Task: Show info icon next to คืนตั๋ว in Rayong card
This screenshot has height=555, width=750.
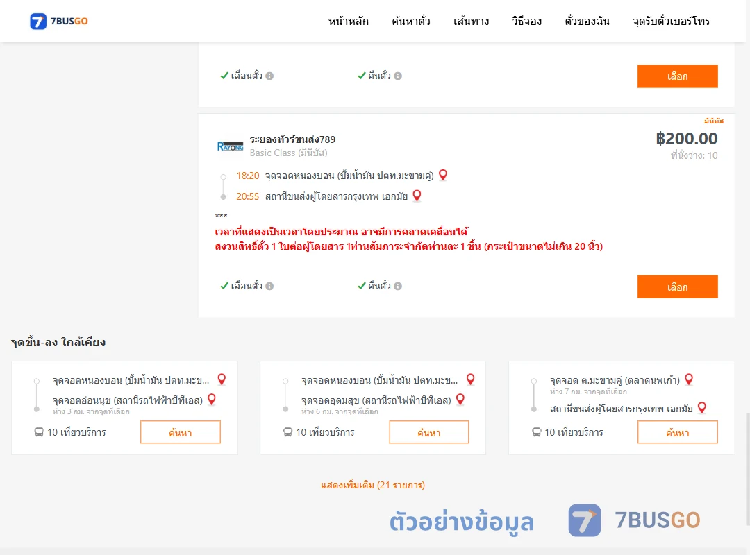Action: click(398, 286)
